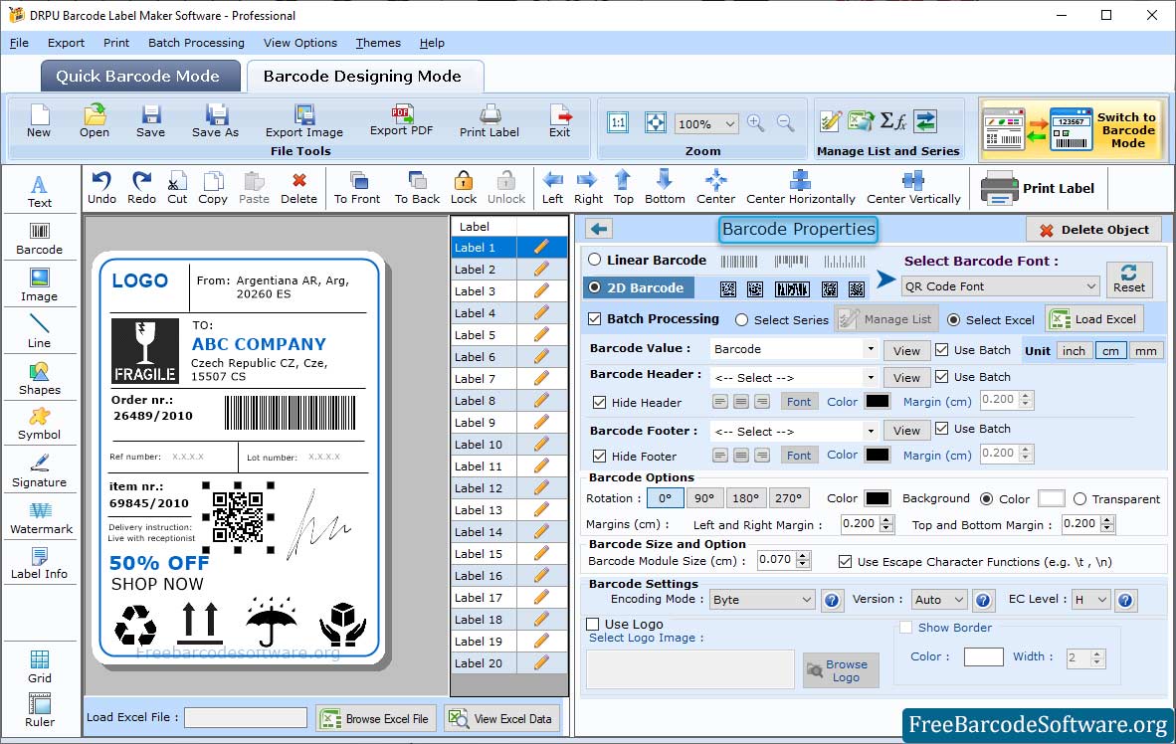Click the Delete Object button
The image size is (1176, 744).
[1093, 230]
